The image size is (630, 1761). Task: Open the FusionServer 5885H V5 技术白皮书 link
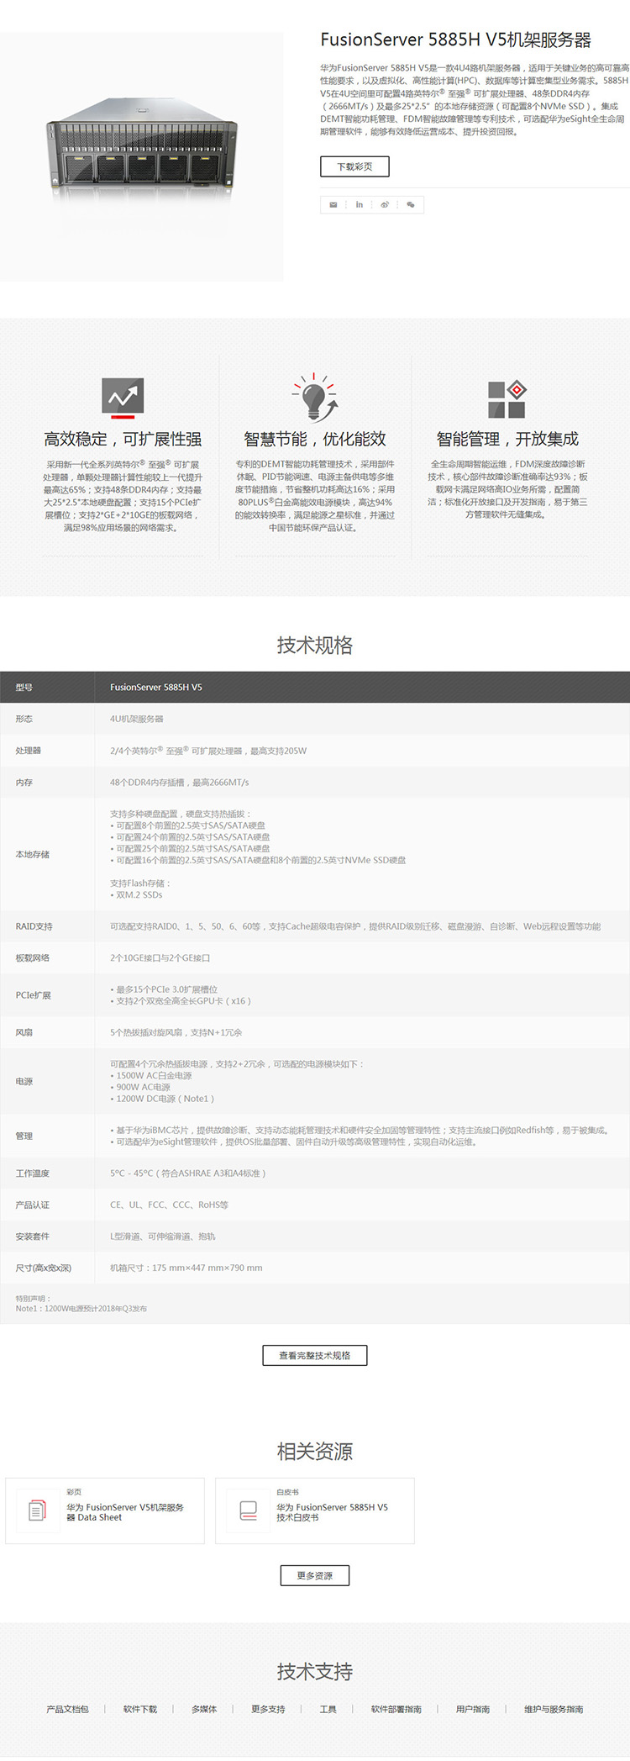pyautogui.click(x=332, y=1512)
